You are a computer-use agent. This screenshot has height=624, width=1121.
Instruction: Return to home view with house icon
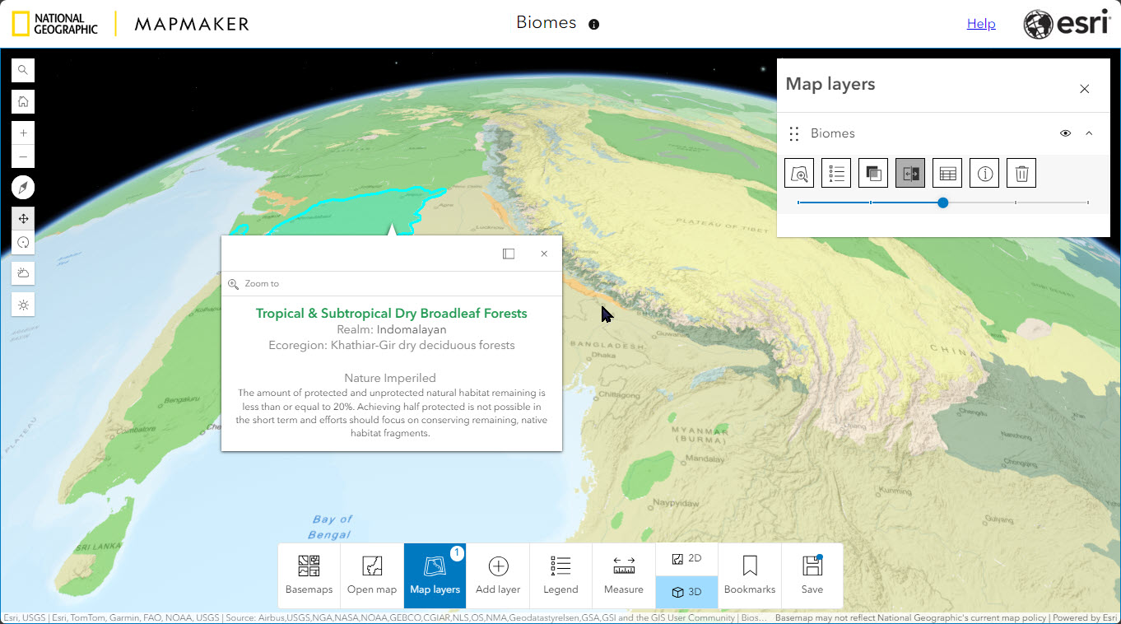22,101
